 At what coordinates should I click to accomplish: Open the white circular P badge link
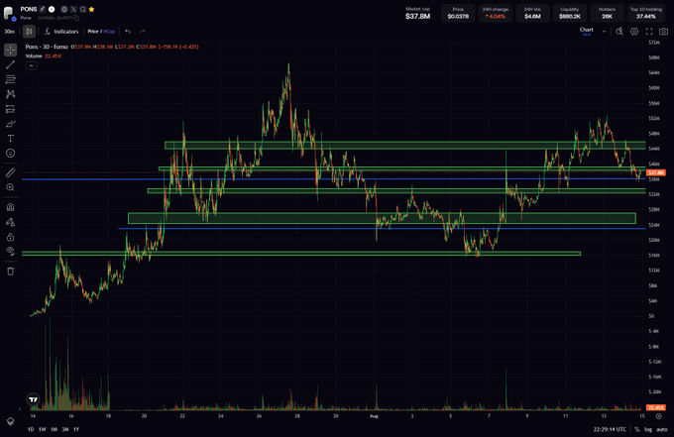point(52,9)
